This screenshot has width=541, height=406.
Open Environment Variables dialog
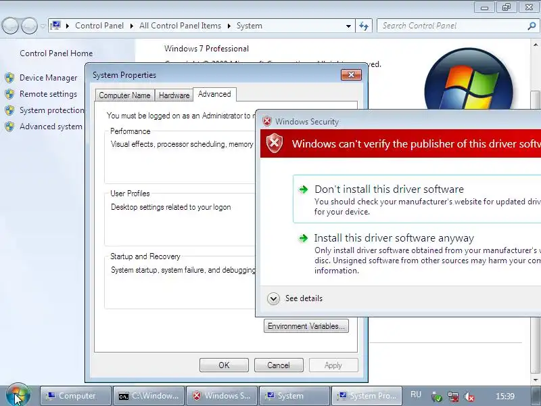pyautogui.click(x=306, y=326)
